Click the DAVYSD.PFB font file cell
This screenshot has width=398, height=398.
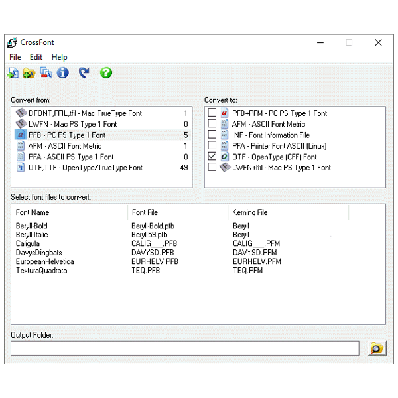(153, 253)
